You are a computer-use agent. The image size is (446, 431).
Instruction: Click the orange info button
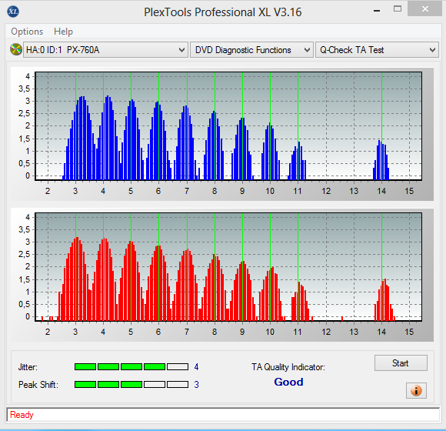(x=416, y=390)
